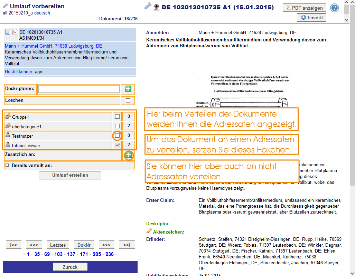Jump to document 236 link
Image resolution: width=355 pixels, height=276 pixels.
coord(110,254)
